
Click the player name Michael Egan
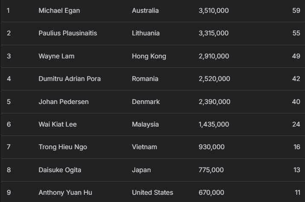pyautogui.click(x=59, y=11)
